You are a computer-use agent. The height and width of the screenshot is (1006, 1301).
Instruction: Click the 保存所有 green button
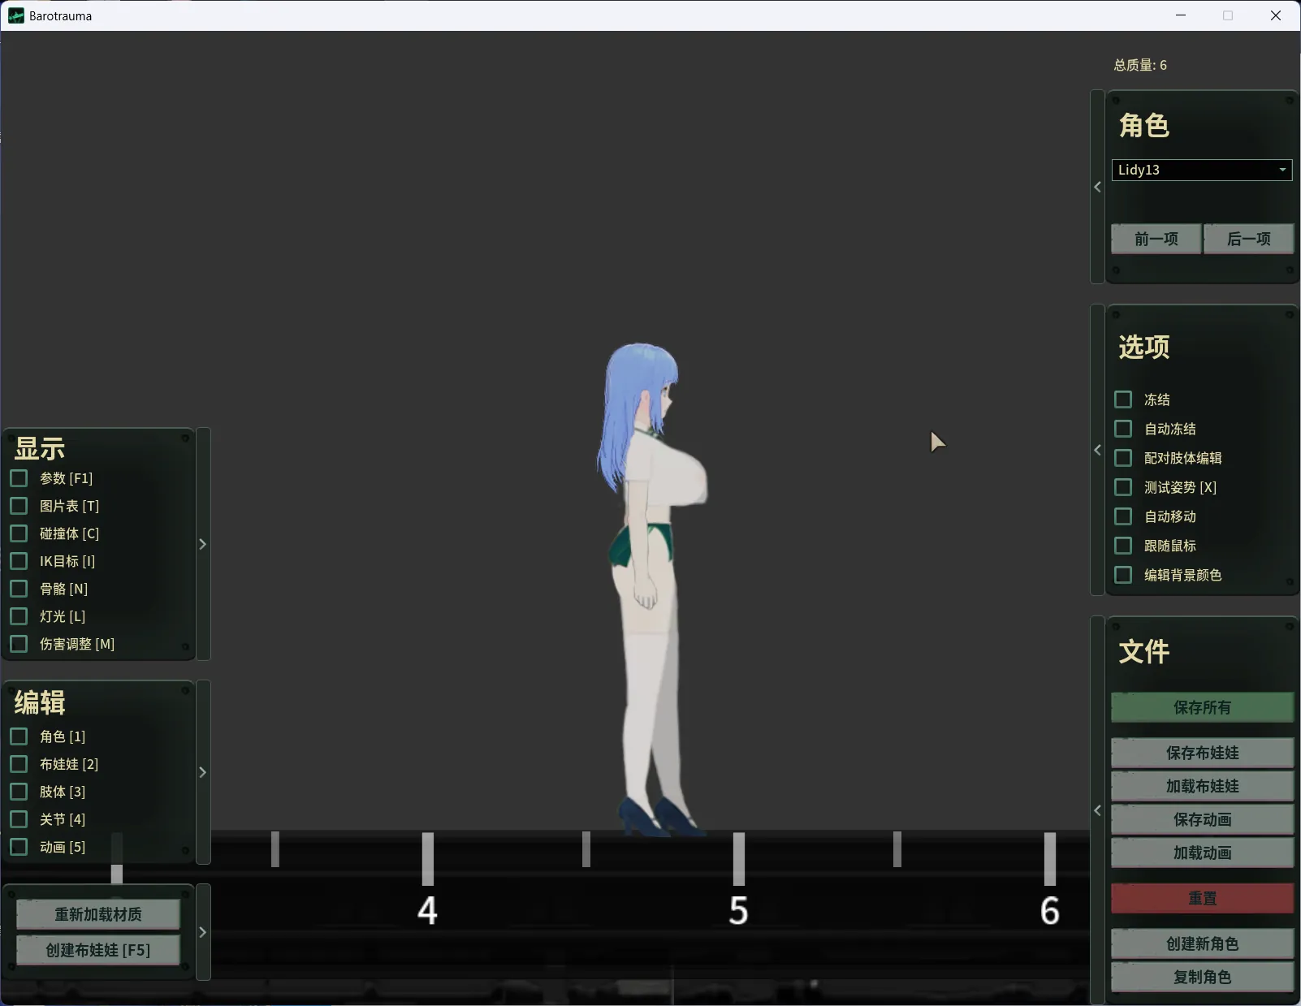(1202, 707)
